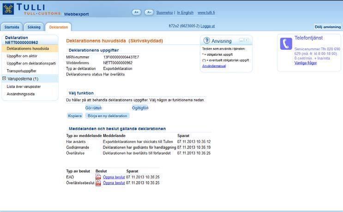Click the Har överlåtits status value
Image resolution: width=343 pixels, height=212 pixels.
tap(114, 74)
